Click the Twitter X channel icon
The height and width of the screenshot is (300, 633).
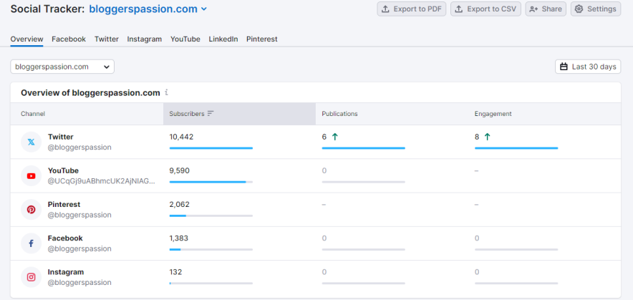pos(31,142)
